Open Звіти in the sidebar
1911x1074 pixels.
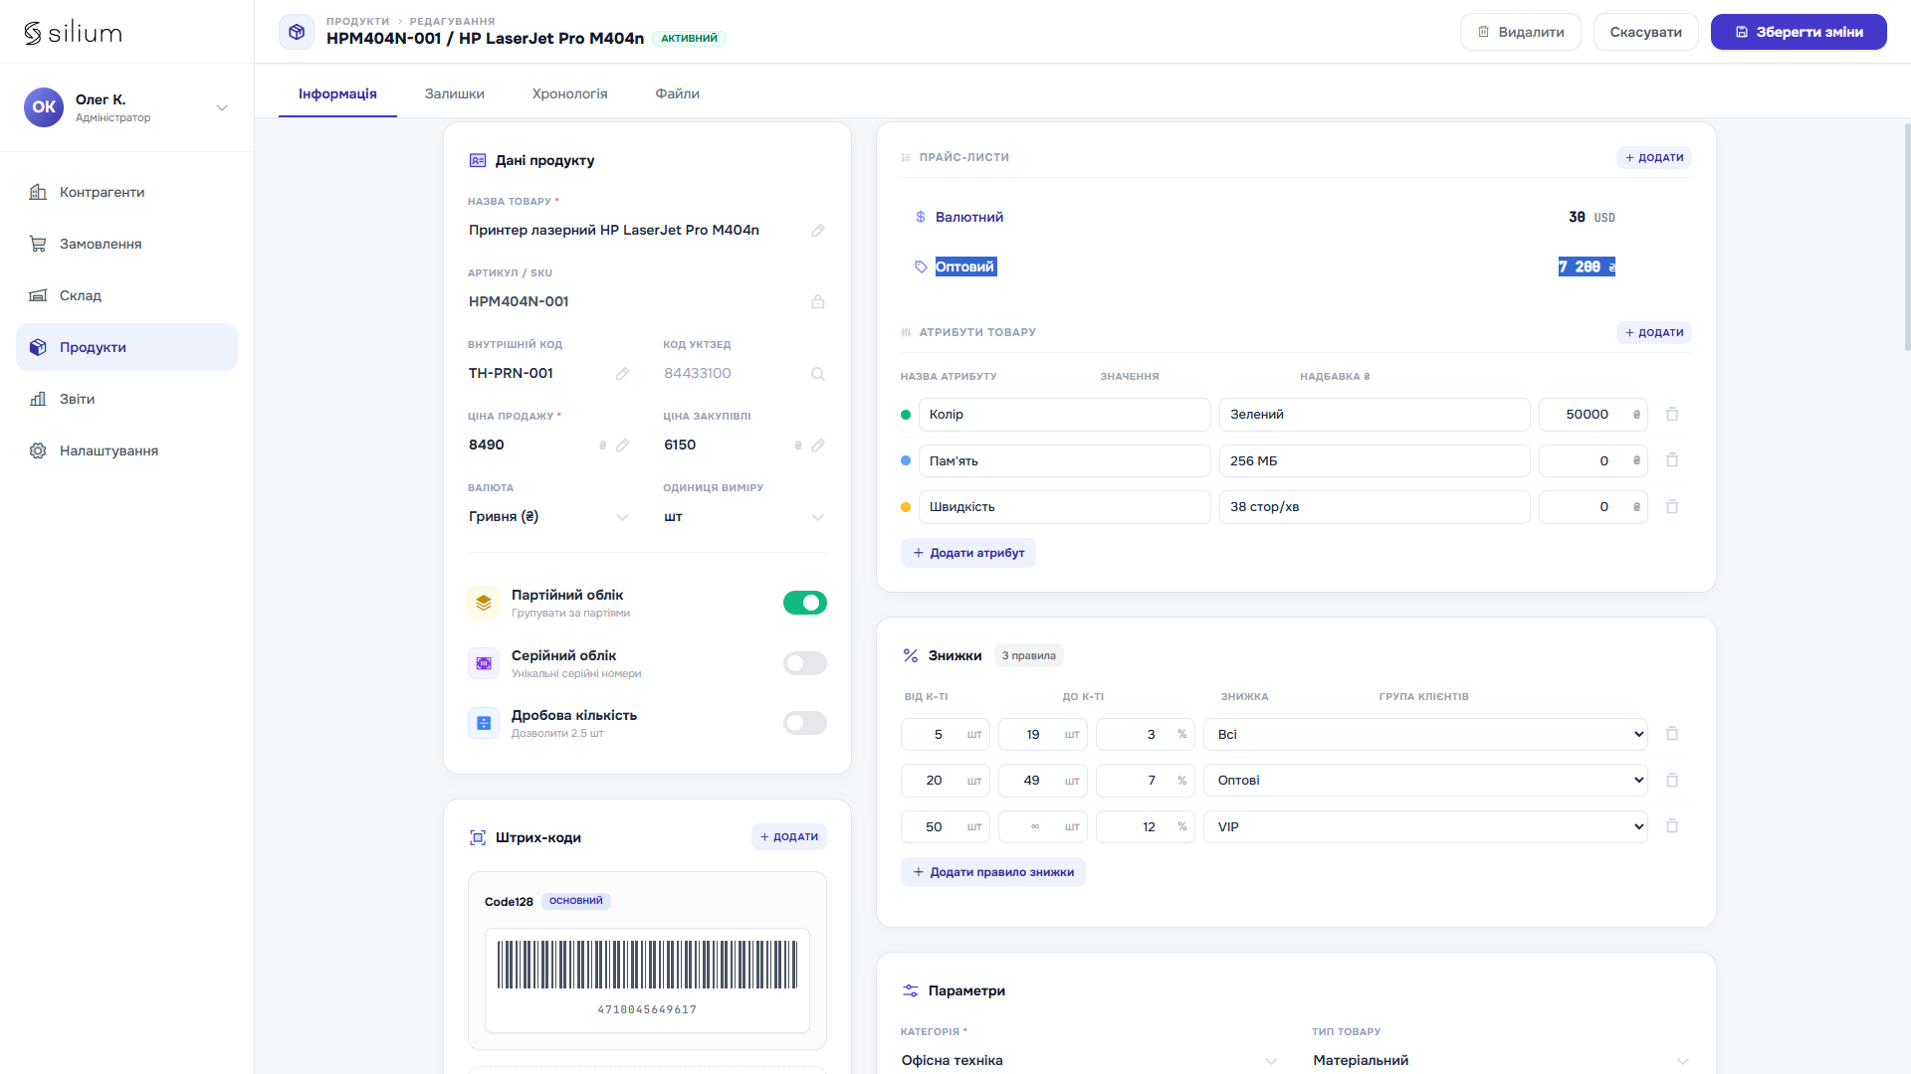pyautogui.click(x=127, y=399)
